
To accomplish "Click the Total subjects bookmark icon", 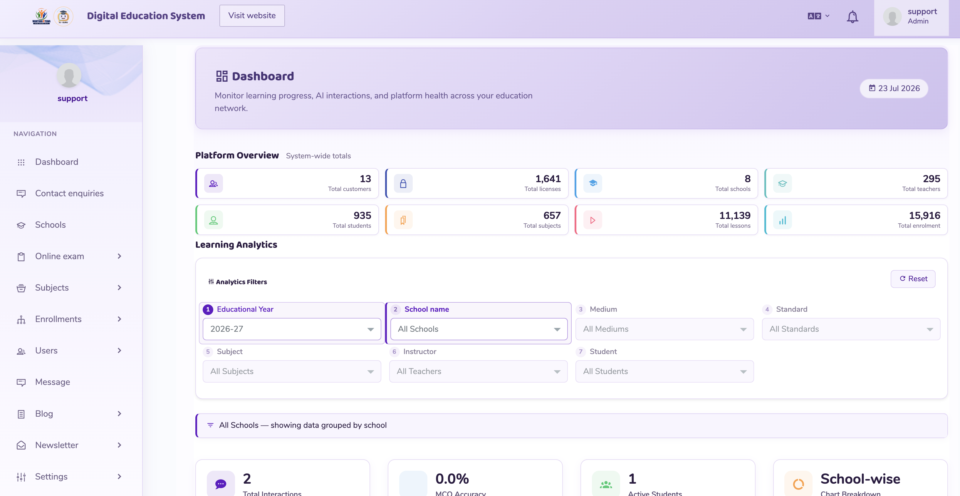I will coord(403,220).
